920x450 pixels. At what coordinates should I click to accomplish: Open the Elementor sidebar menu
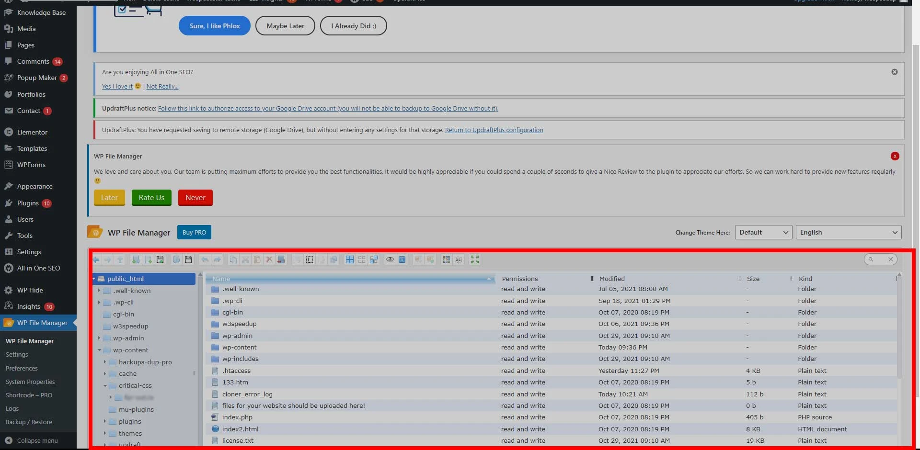pos(32,132)
